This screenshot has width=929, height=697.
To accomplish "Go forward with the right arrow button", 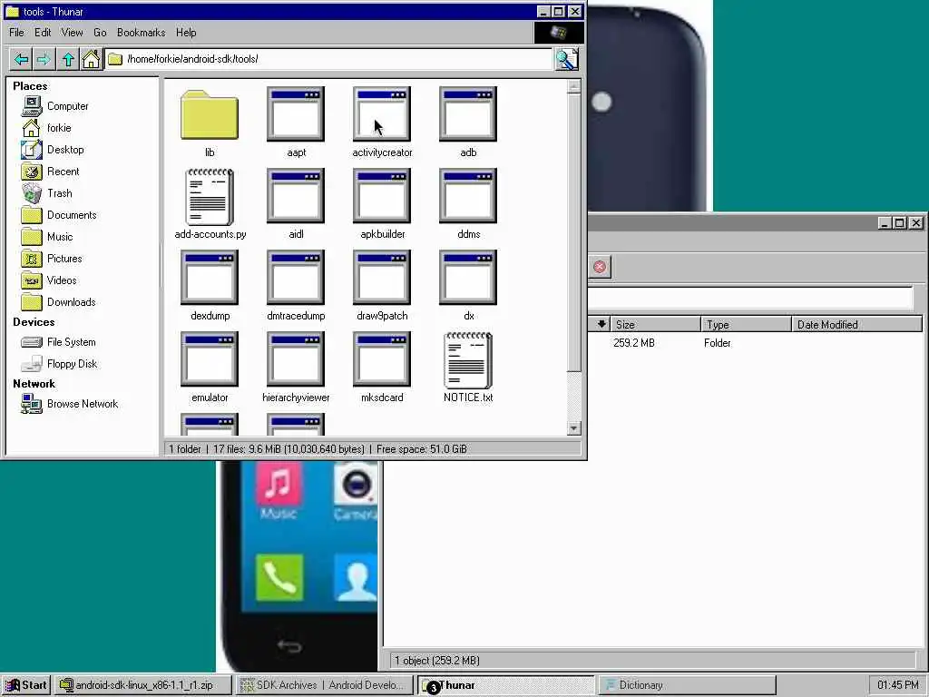I will tap(44, 59).
